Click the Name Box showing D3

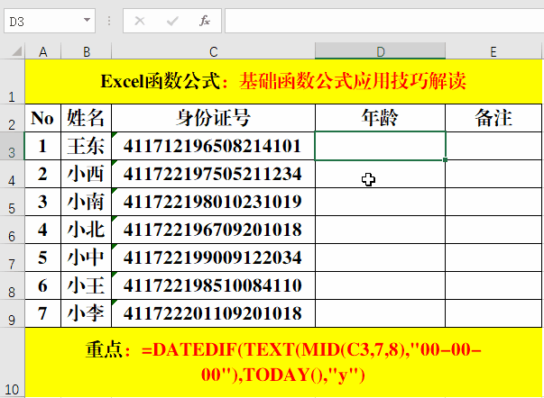click(50, 22)
